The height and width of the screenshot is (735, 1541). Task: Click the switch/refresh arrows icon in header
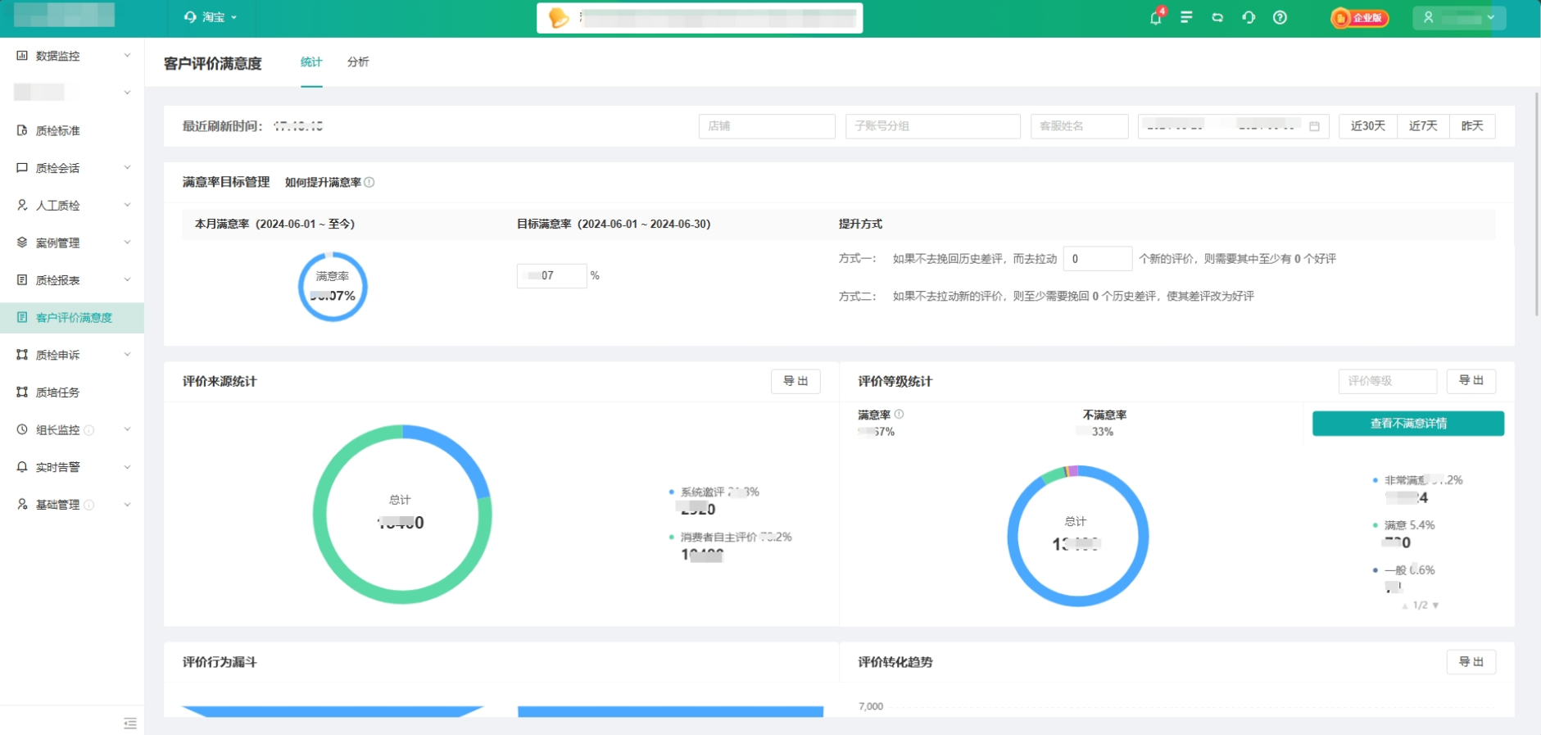tap(1217, 17)
